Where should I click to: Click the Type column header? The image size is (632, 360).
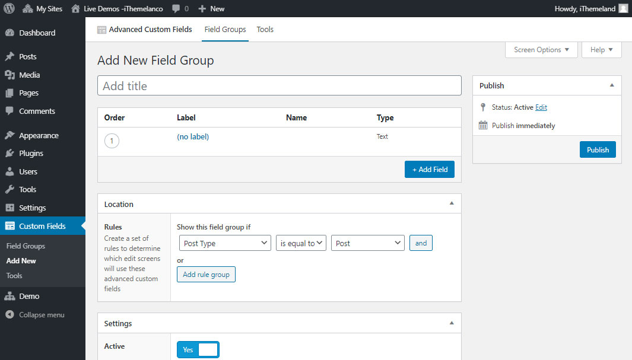tap(385, 117)
